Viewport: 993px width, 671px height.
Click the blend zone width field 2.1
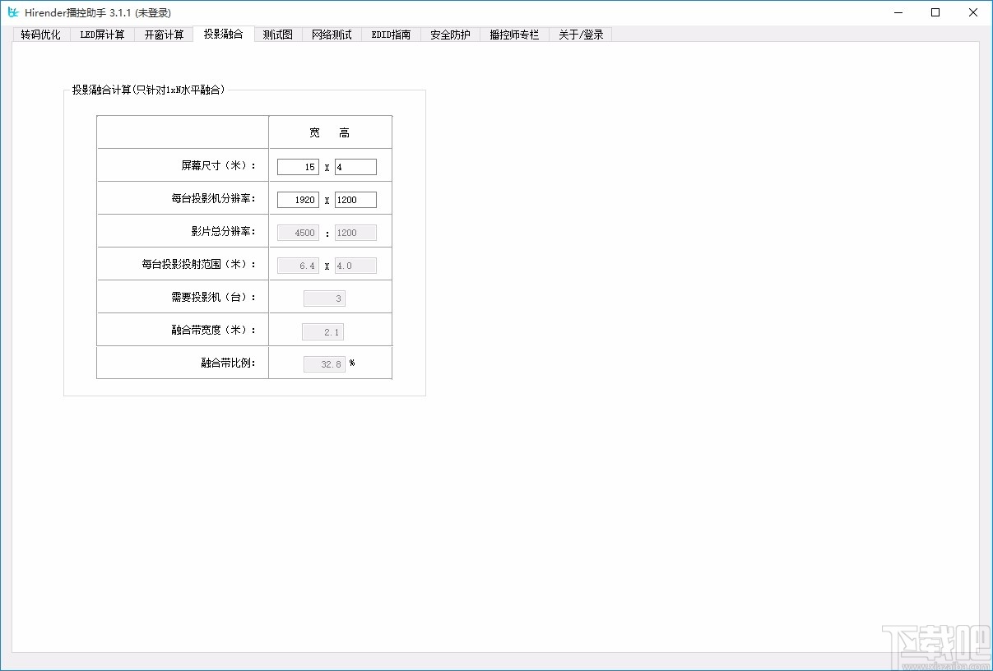323,331
